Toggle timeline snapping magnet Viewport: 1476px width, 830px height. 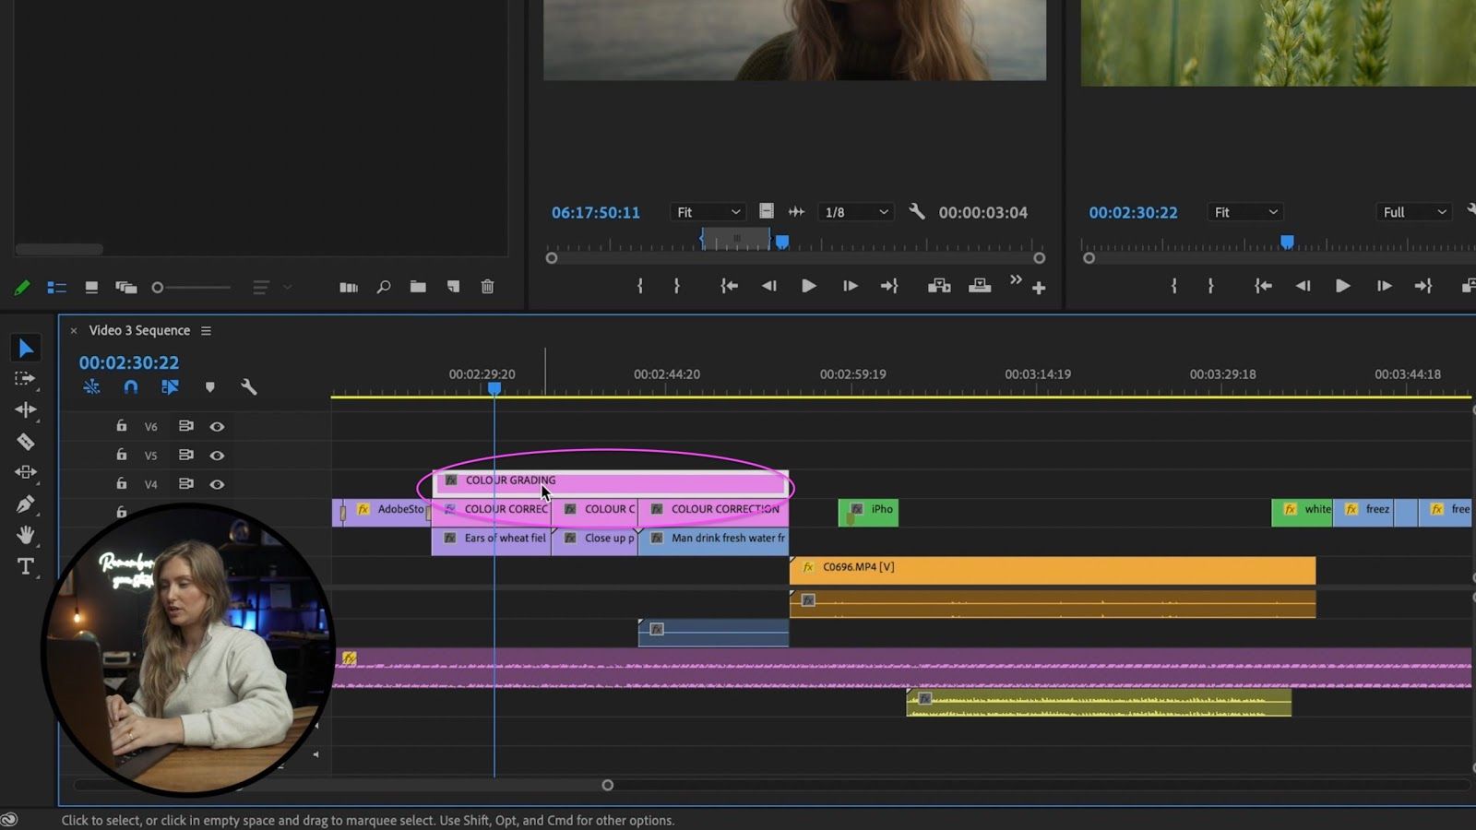131,387
